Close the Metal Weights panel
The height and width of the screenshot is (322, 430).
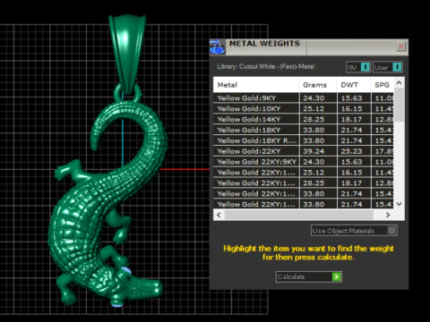point(400,47)
